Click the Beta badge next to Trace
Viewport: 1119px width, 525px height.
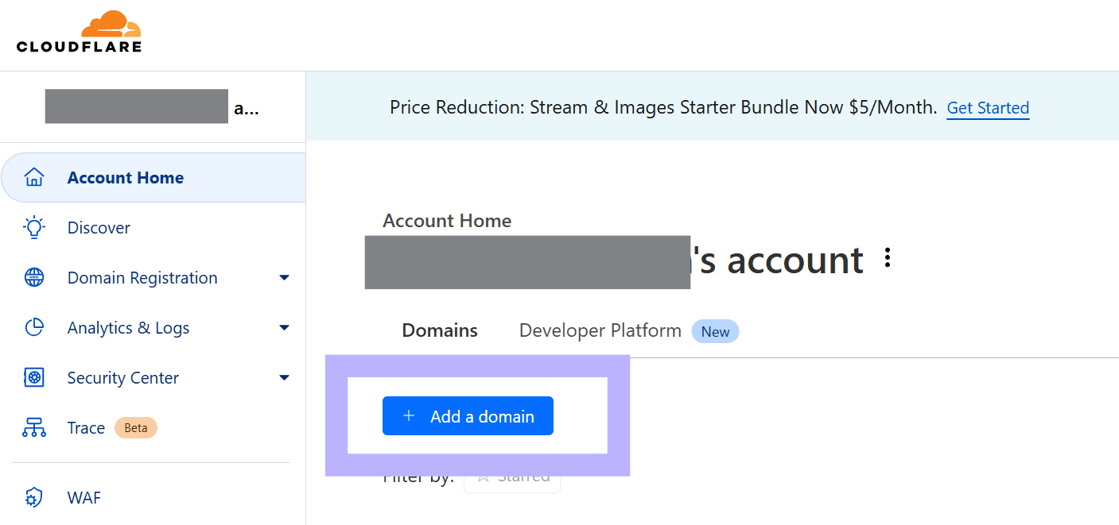pyautogui.click(x=135, y=427)
